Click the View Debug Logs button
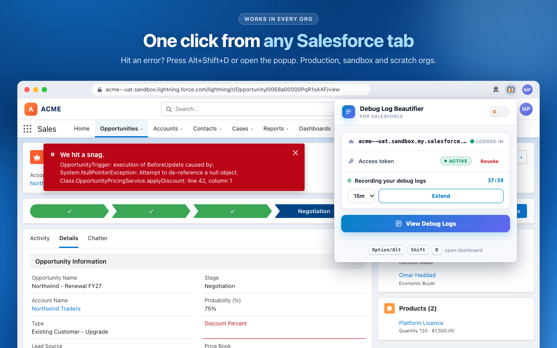This screenshot has height=348, width=557. point(426,224)
